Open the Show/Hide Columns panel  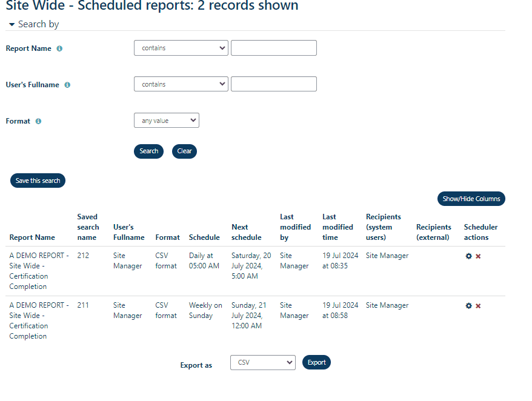pos(471,198)
